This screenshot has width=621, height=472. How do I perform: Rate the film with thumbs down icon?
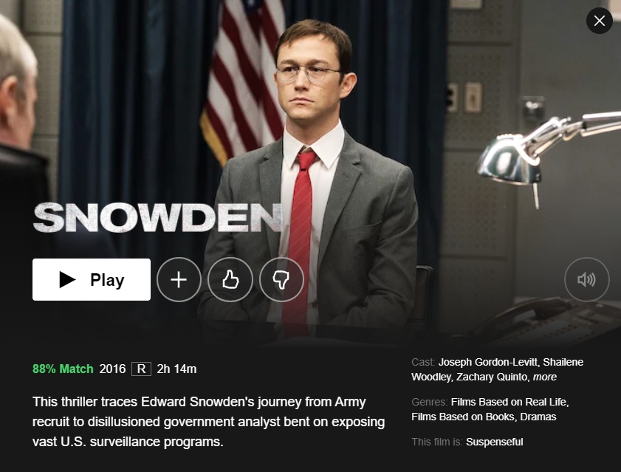click(x=281, y=279)
